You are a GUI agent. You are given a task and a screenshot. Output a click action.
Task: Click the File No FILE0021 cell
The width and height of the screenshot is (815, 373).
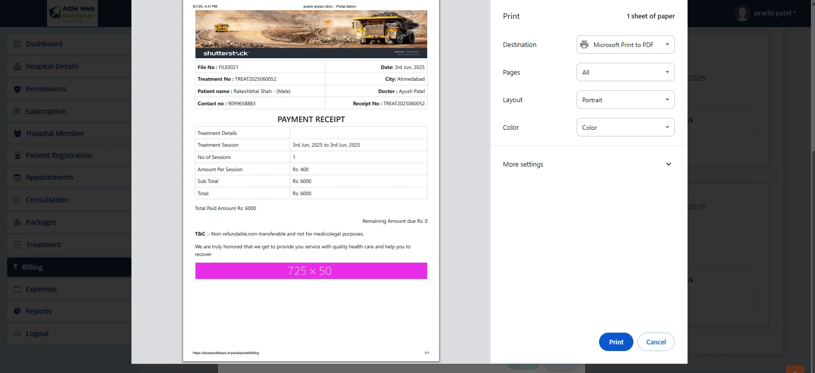(260, 67)
